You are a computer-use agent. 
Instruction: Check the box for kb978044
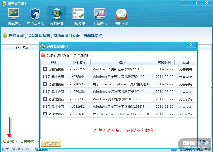pos(45,77)
